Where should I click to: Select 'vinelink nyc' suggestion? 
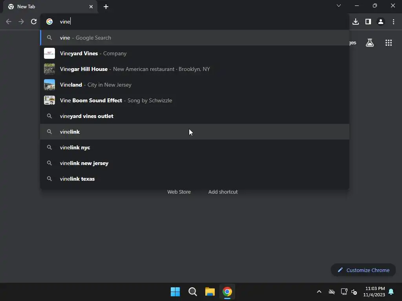(195, 147)
